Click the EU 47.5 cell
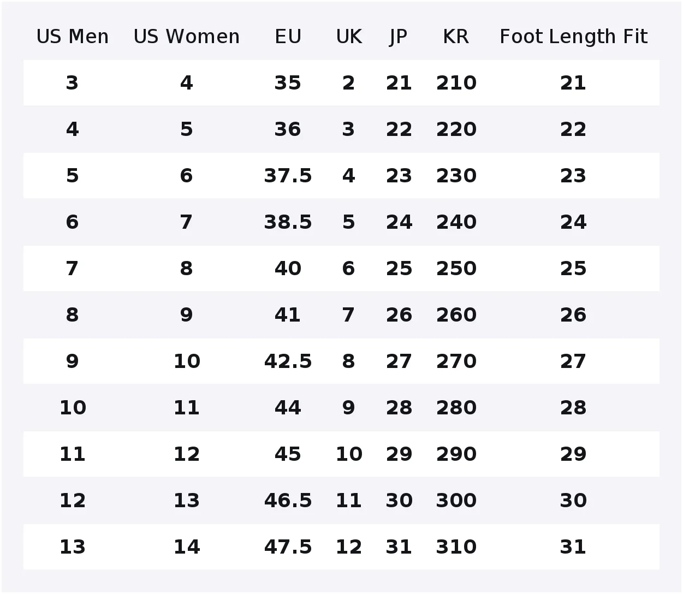This screenshot has width=683, height=594. [x=288, y=547]
